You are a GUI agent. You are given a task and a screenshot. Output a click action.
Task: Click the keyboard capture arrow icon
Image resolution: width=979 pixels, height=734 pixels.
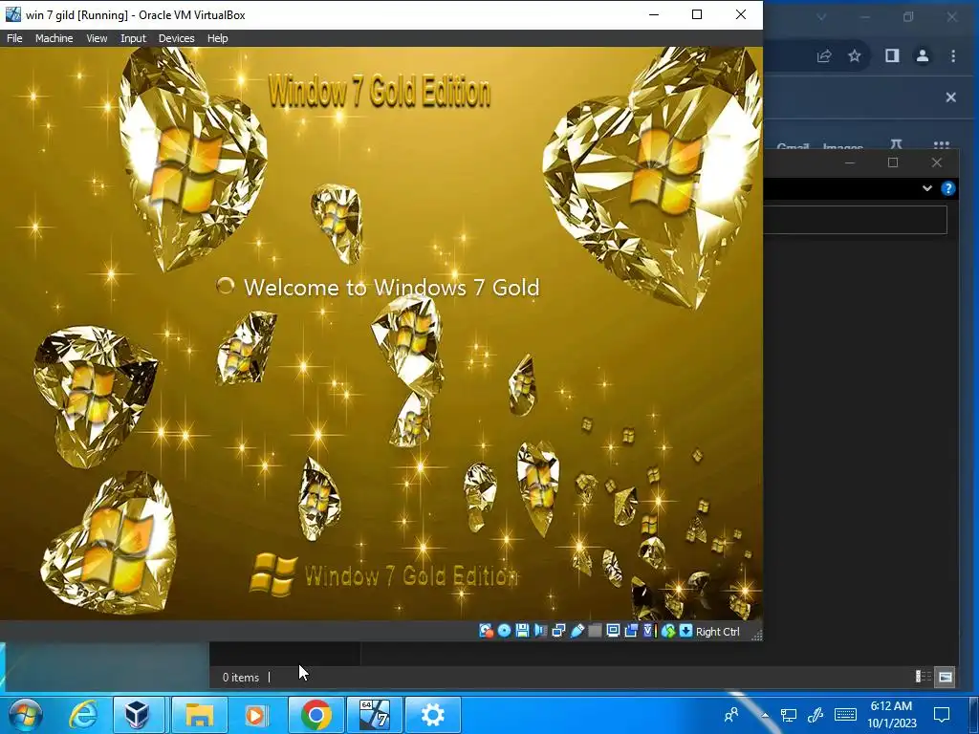point(685,631)
